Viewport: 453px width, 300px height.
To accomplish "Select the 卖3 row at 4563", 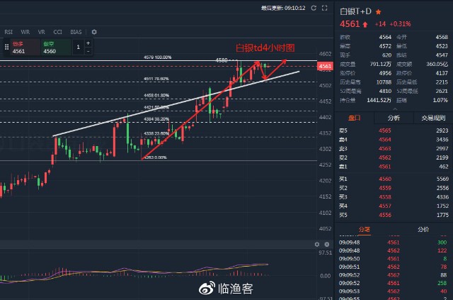I will point(394,148).
